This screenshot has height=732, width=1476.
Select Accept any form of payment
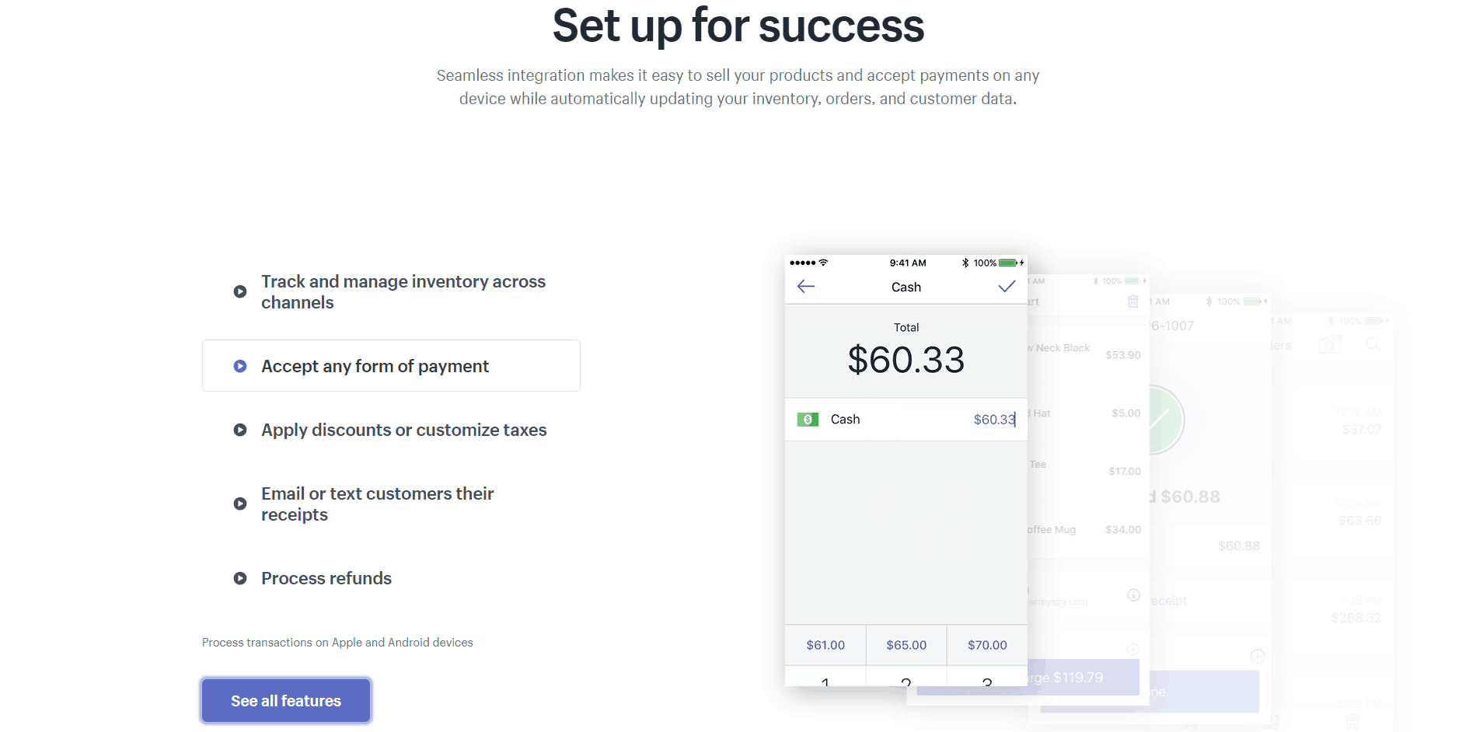[375, 366]
